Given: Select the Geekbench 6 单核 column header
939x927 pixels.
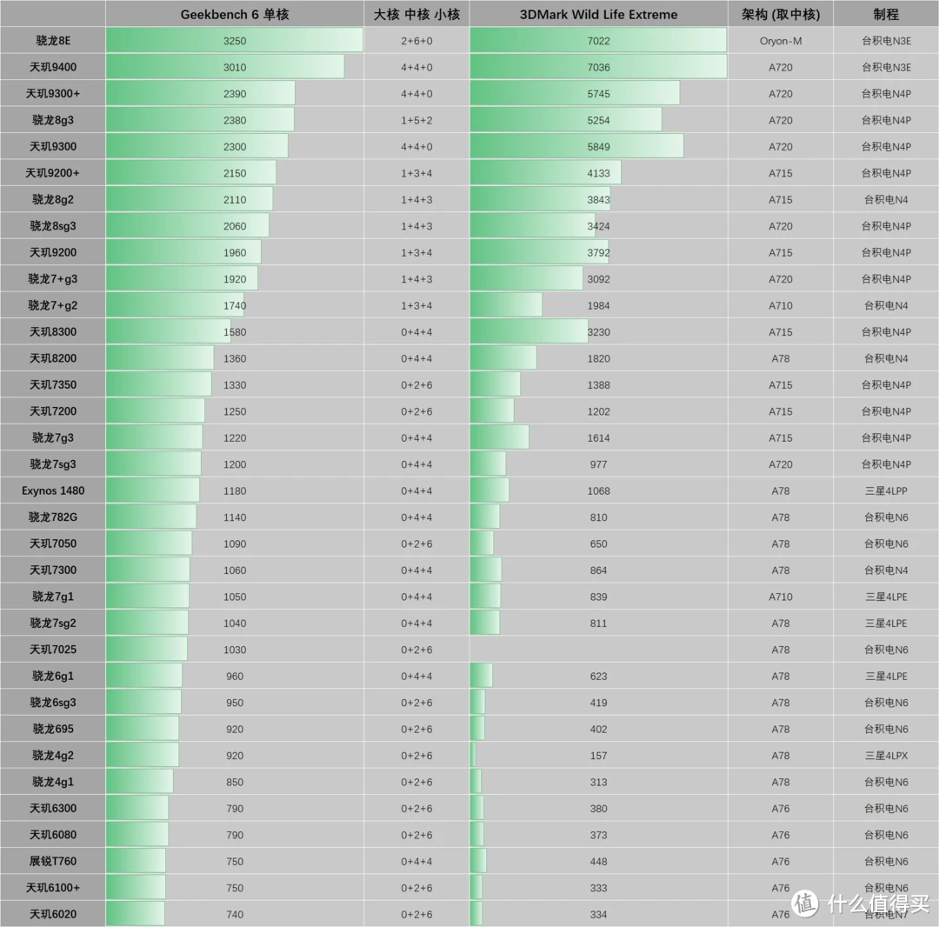Looking at the screenshot, I should coord(235,14).
